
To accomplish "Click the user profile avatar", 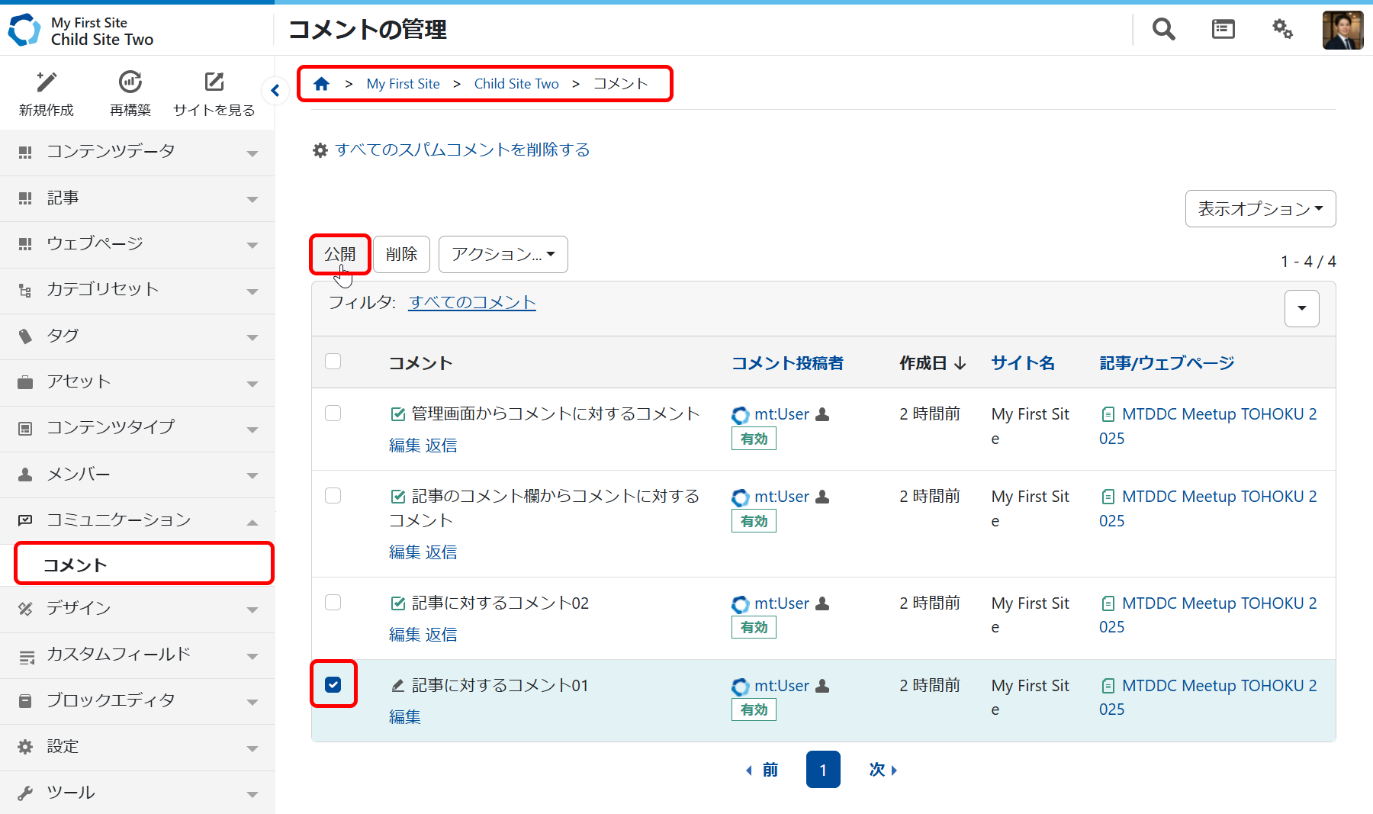I will click(1342, 30).
